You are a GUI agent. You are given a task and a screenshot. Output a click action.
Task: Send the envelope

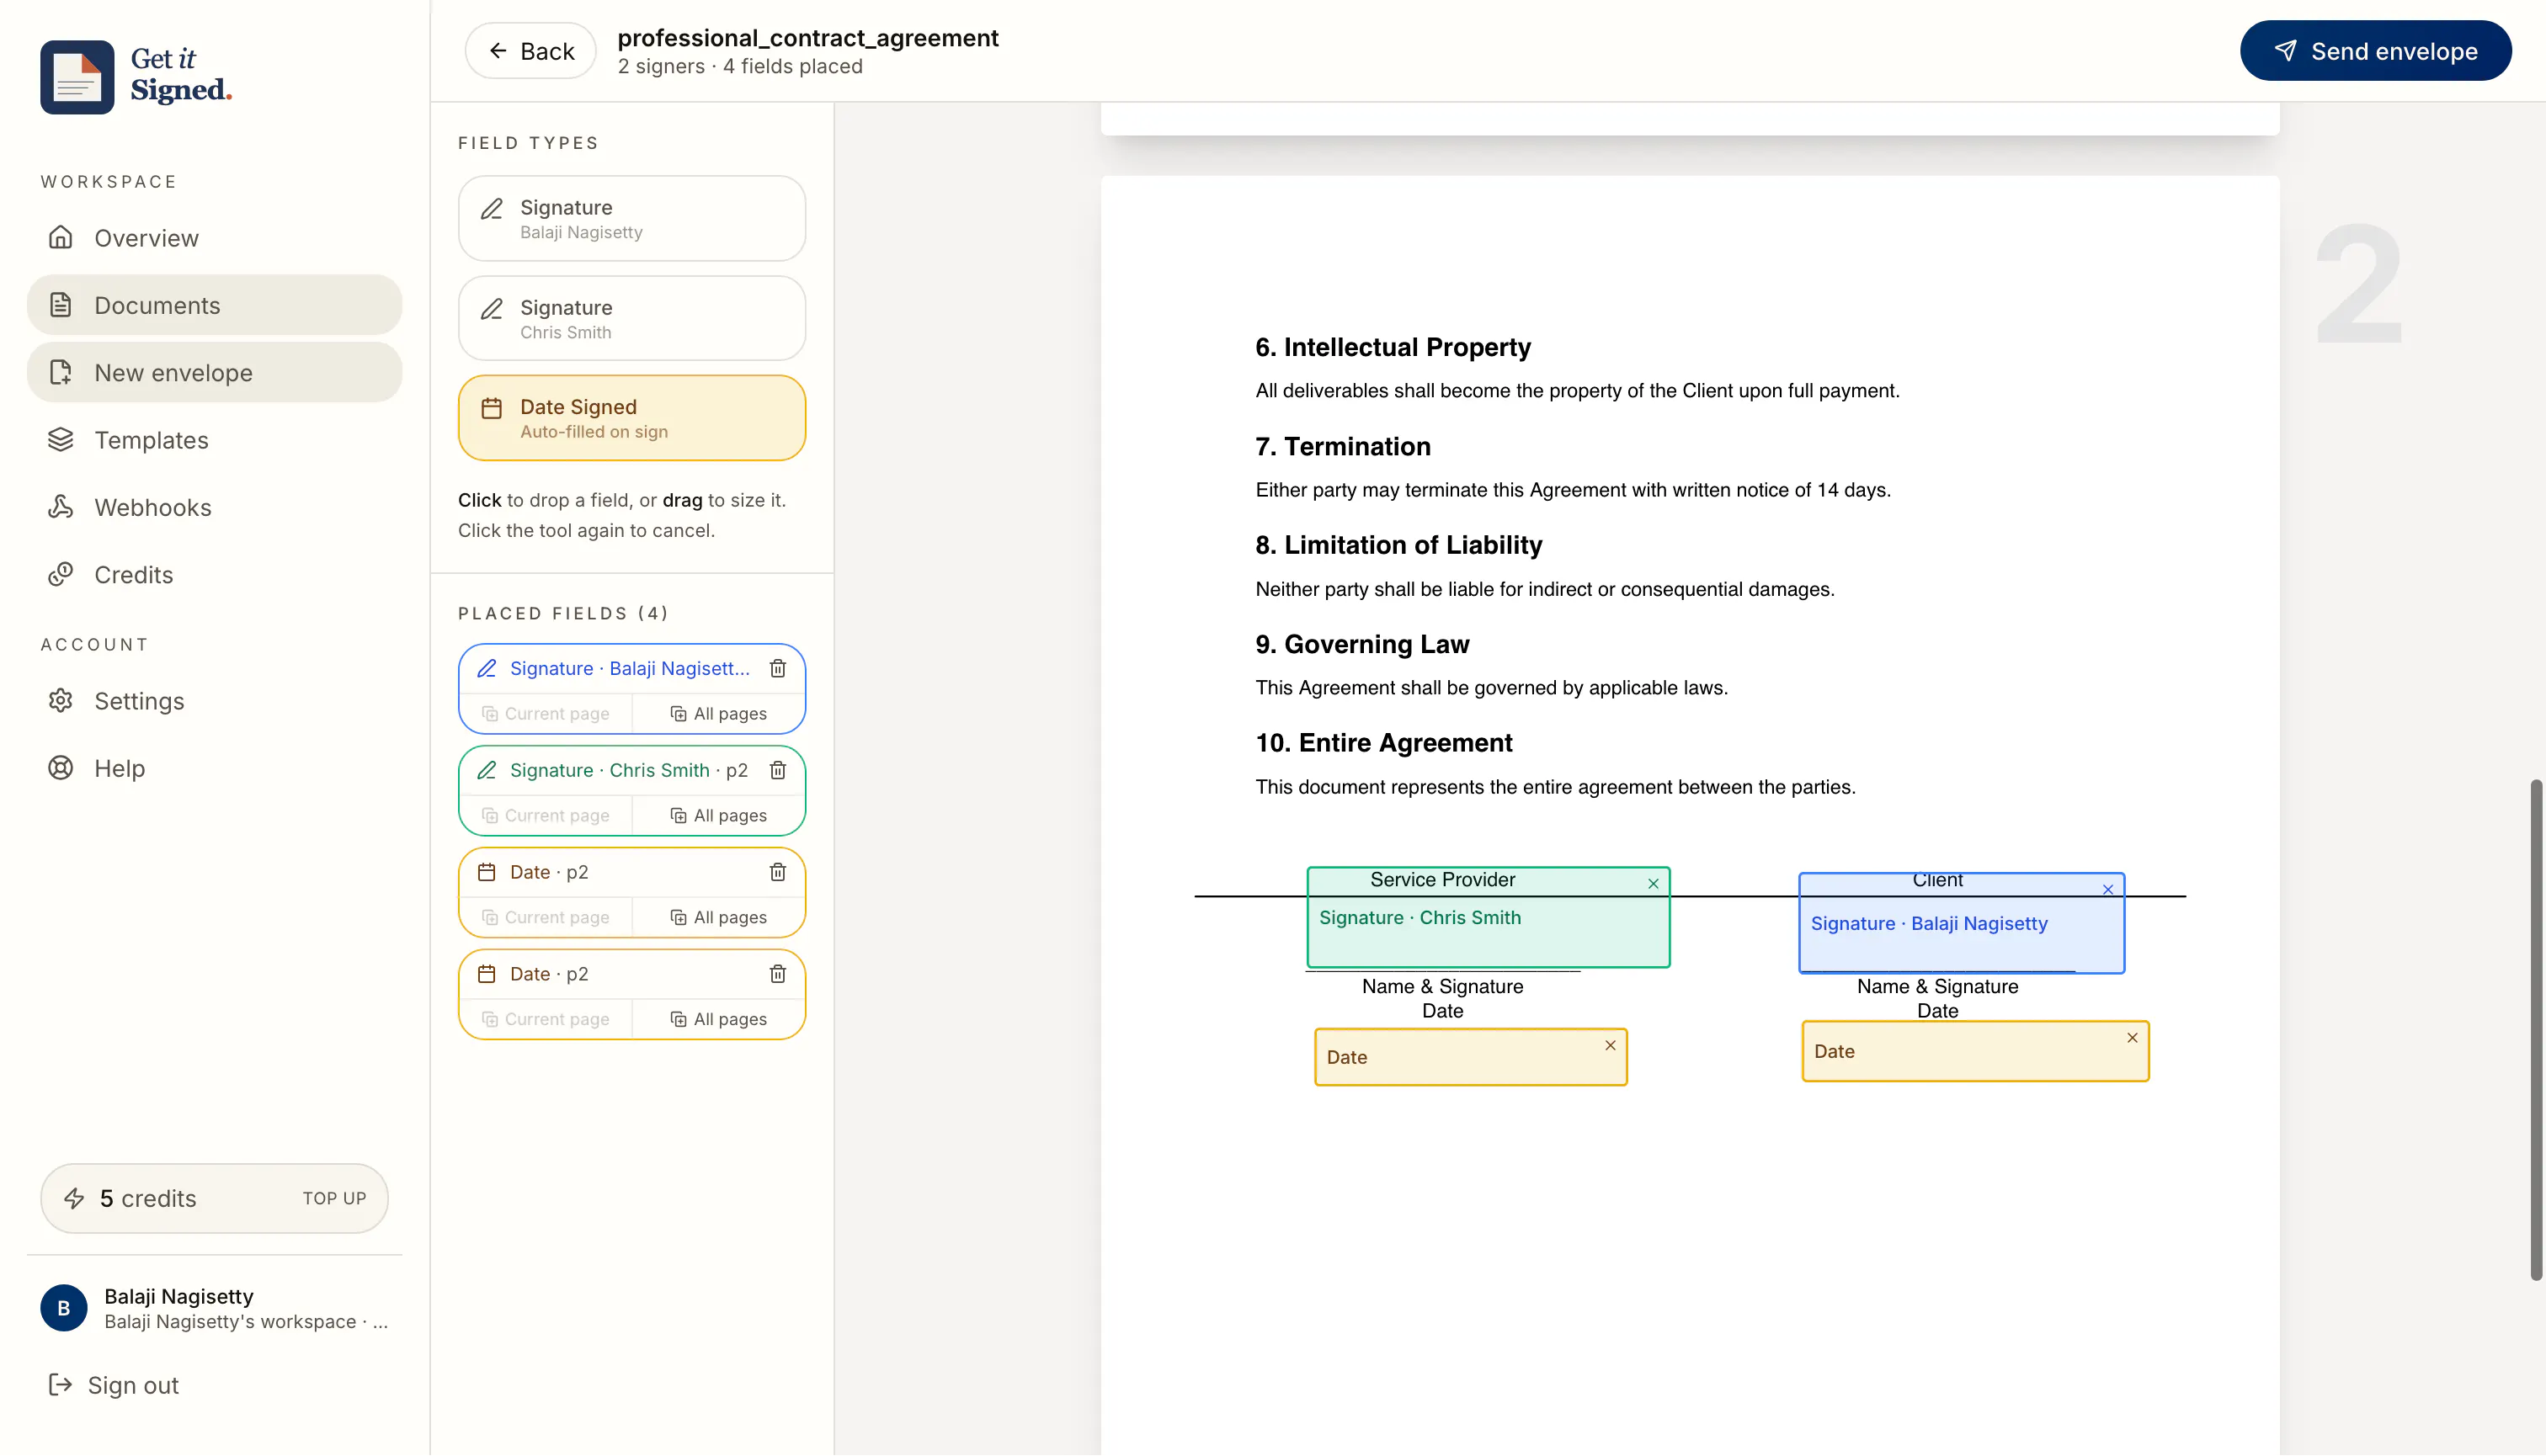[x=2375, y=51]
